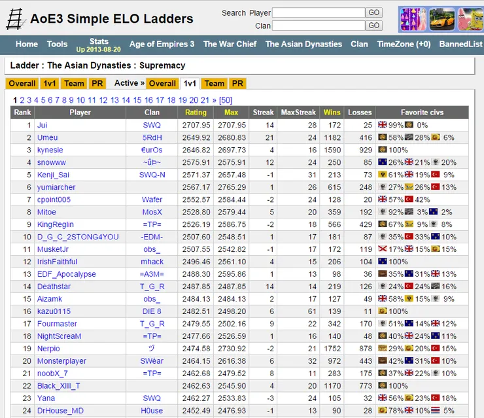Click the British flag icon in Jui's row

(x=383, y=125)
